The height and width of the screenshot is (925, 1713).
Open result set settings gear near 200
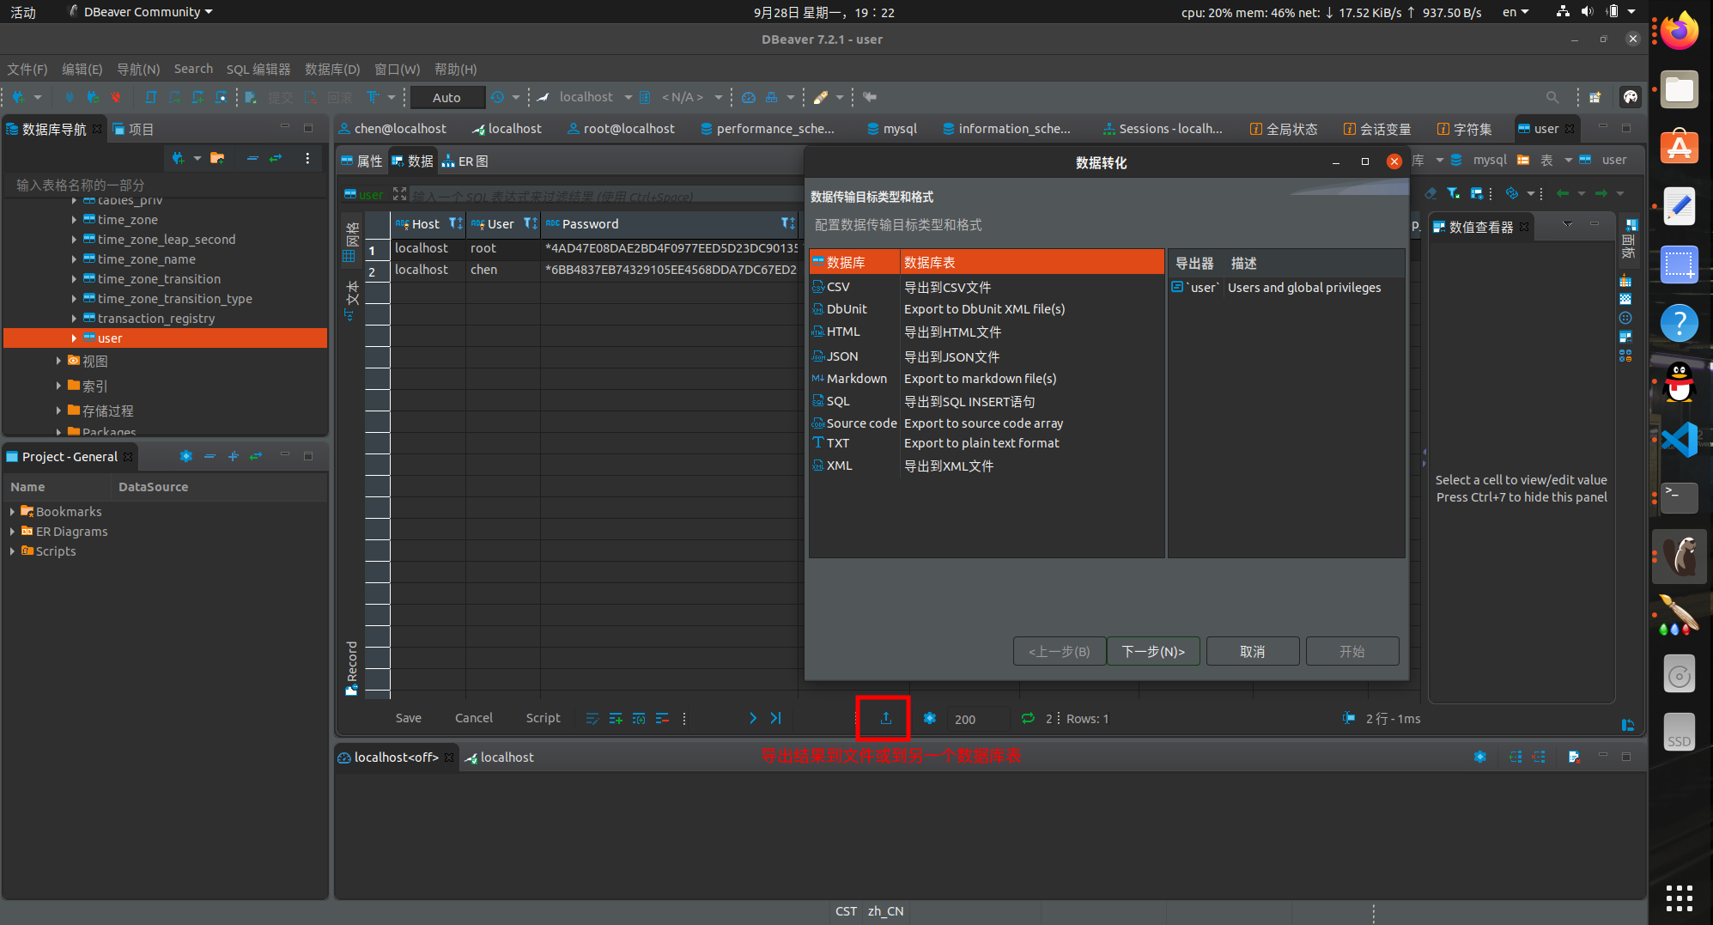[x=929, y=718]
